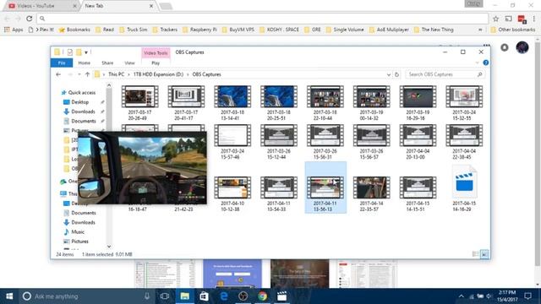Click the Cortana microphone icon
Screen dimensions: 541x304
[147, 296]
